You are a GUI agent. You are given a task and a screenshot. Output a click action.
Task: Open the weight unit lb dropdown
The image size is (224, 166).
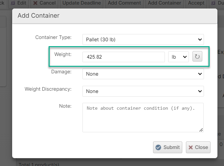point(178,57)
